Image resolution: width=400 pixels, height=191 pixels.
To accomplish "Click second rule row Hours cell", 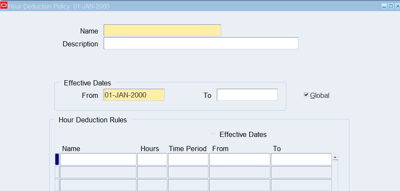I will coord(152,172).
